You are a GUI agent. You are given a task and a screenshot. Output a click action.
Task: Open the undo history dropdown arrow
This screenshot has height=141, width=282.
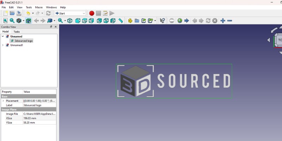pos(33,13)
